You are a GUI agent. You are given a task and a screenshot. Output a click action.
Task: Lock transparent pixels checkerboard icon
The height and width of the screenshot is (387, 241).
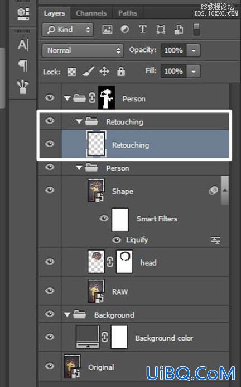(x=71, y=72)
